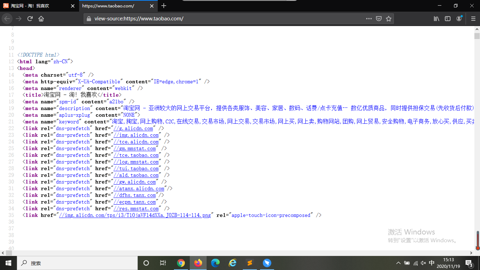480x270 pixels.
Task: Go back with the Back arrow button
Action: point(7,19)
